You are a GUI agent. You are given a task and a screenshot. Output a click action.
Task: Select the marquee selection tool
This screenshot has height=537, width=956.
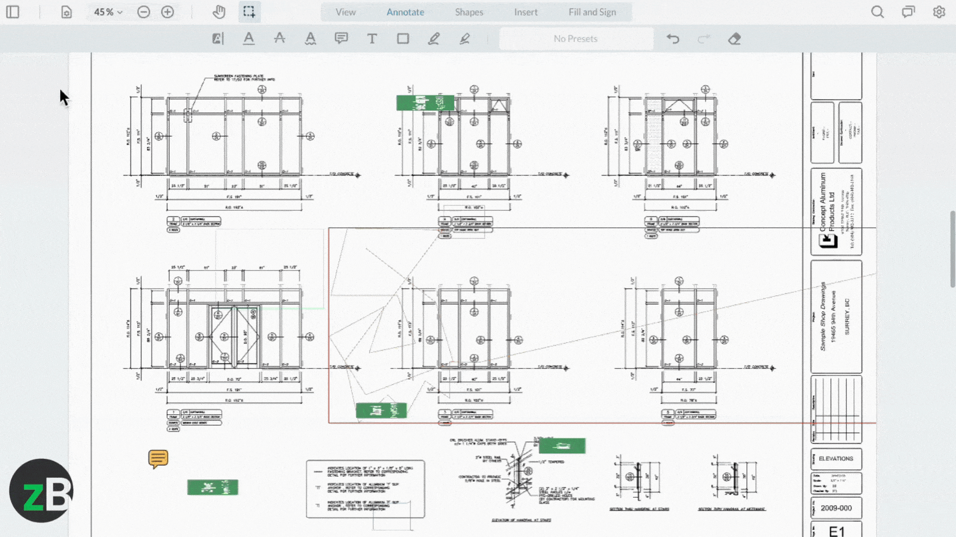[x=249, y=12]
